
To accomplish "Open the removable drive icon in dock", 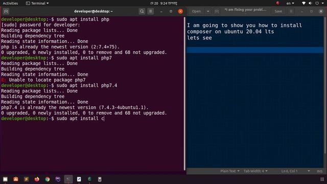I will 100,179.
